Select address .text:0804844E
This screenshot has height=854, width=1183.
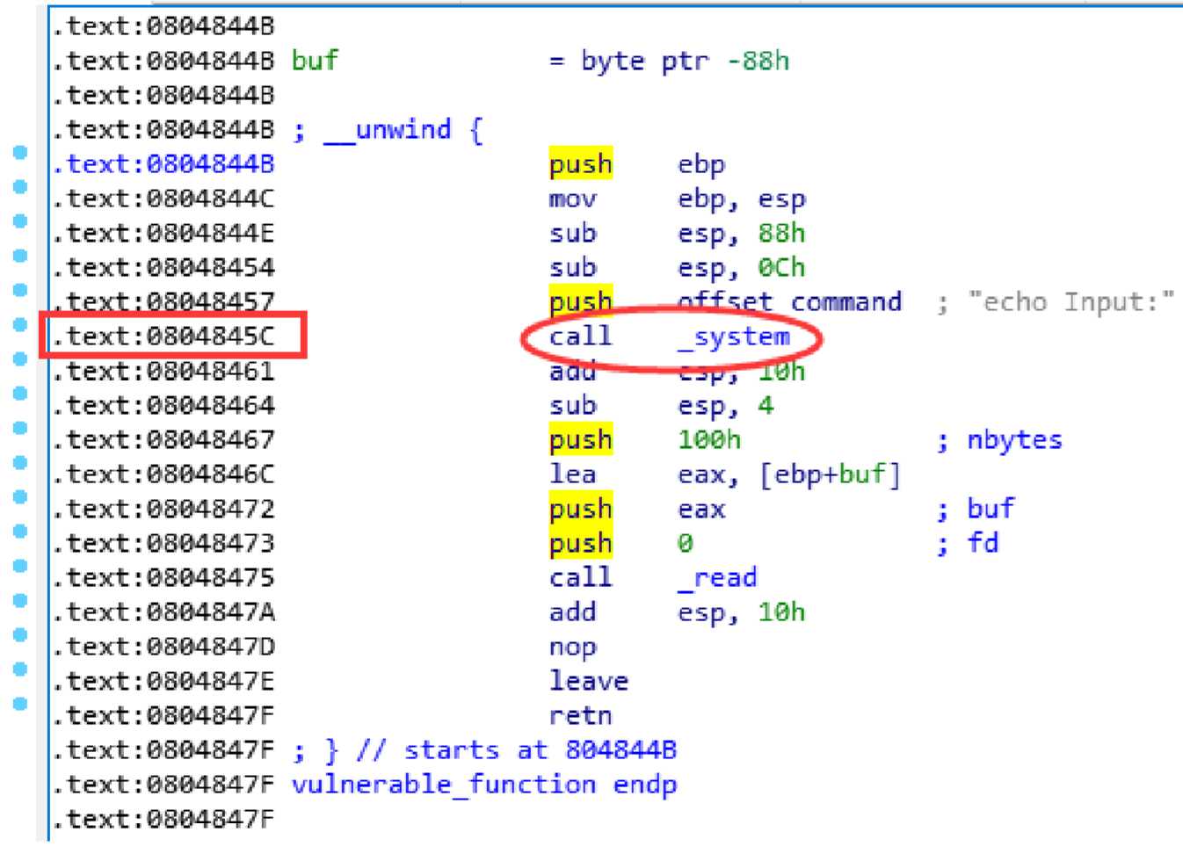point(163,233)
